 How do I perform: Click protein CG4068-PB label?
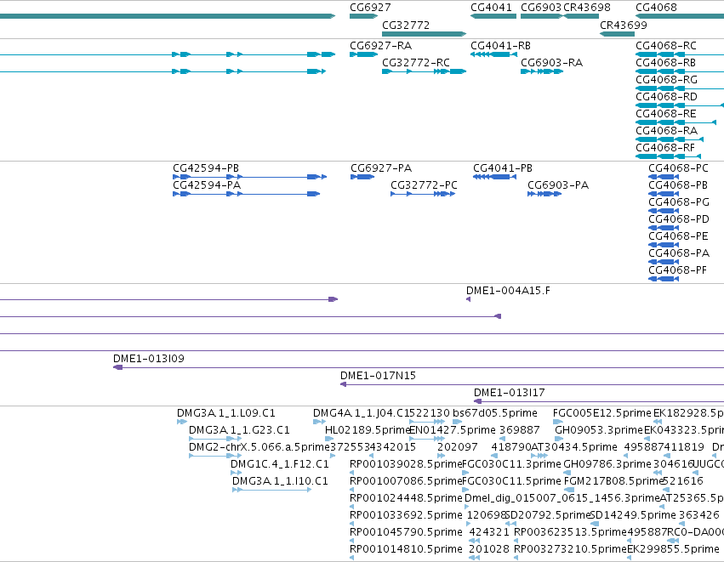678,185
